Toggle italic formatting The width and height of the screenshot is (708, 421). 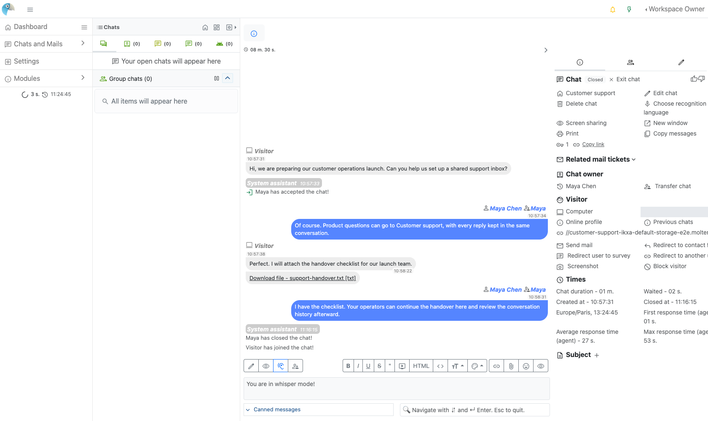(x=358, y=366)
